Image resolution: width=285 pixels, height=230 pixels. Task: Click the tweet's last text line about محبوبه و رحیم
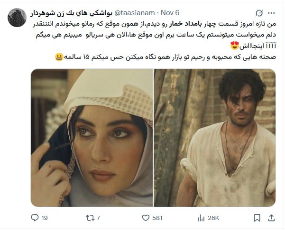(x=165, y=57)
